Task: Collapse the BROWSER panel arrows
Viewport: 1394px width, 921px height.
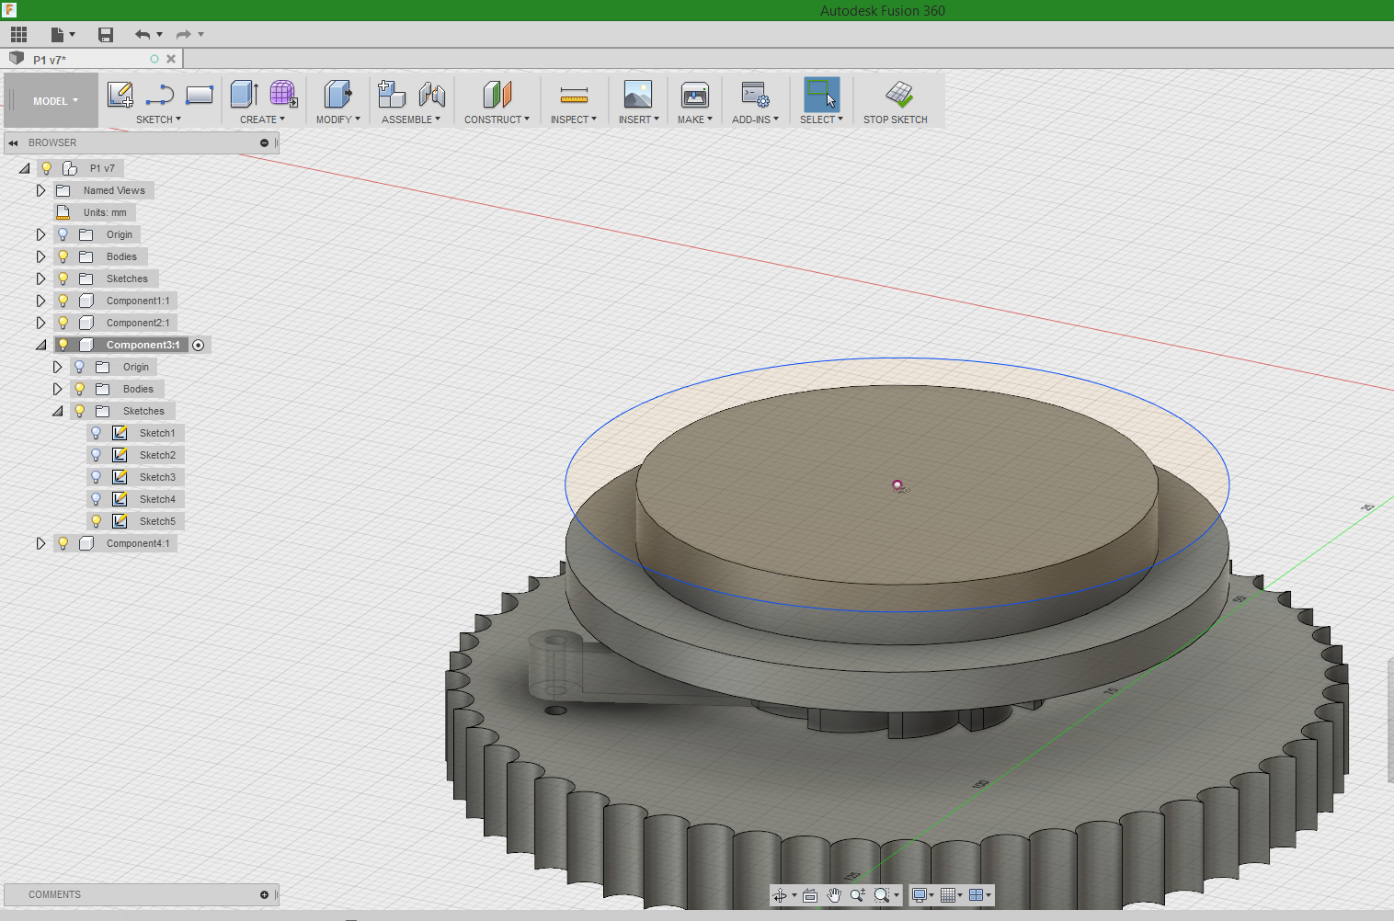Action: pyautogui.click(x=14, y=142)
